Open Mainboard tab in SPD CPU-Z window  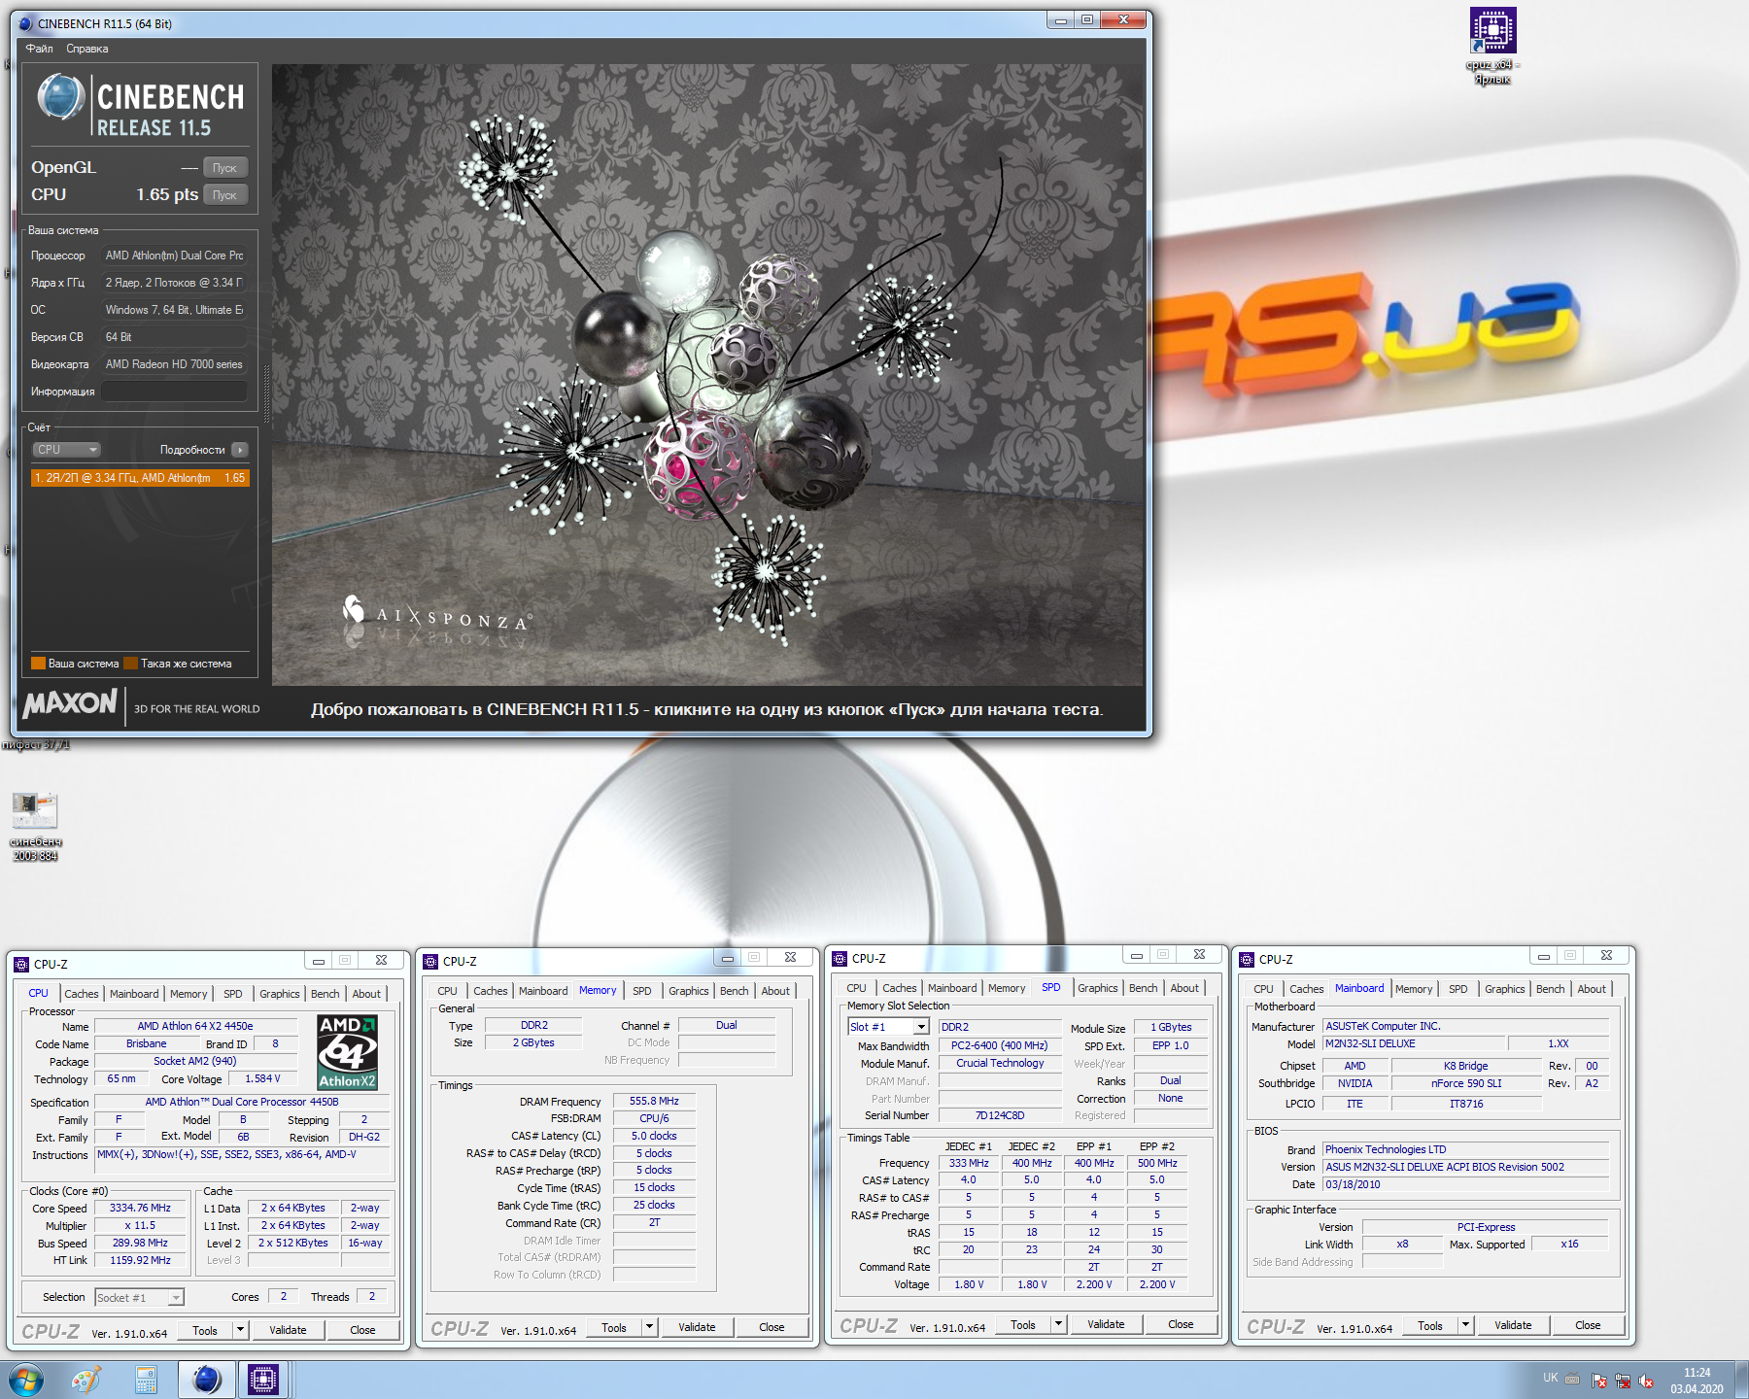tap(952, 988)
